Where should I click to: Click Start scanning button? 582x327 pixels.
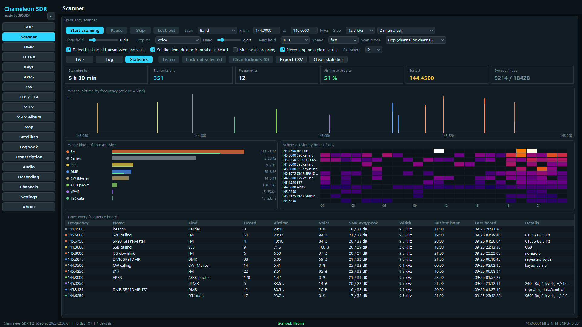click(x=85, y=31)
